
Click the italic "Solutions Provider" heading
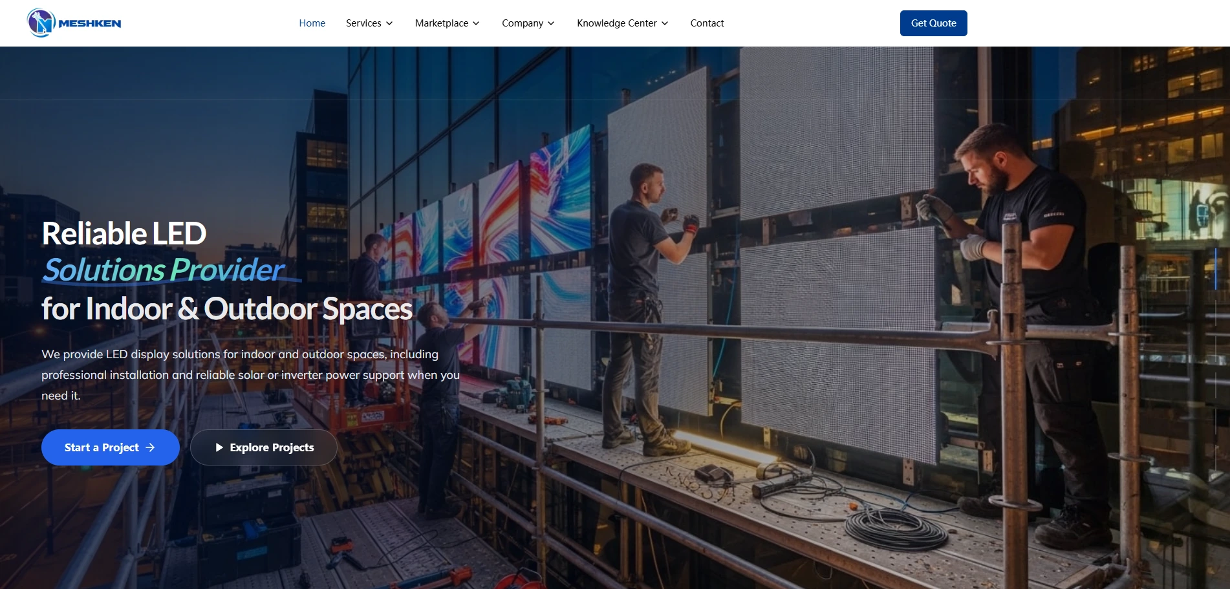pyautogui.click(x=164, y=270)
